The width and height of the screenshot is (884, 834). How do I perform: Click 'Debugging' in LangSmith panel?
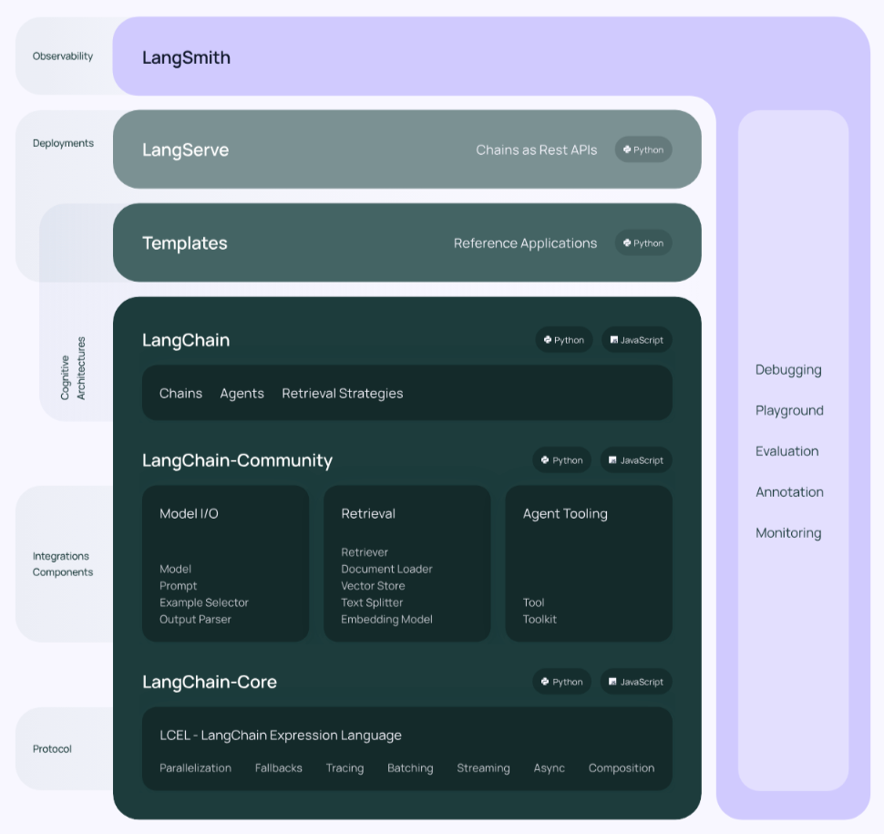click(x=788, y=370)
